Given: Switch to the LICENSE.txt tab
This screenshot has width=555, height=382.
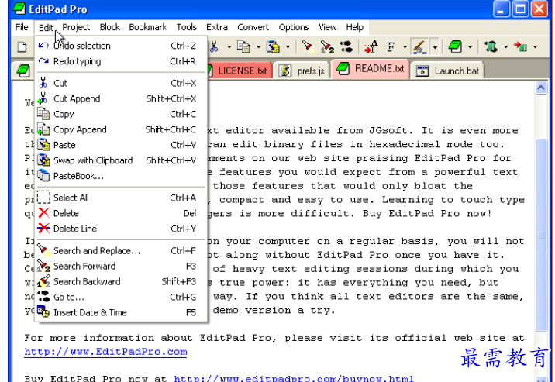Looking at the screenshot, I should [x=240, y=71].
